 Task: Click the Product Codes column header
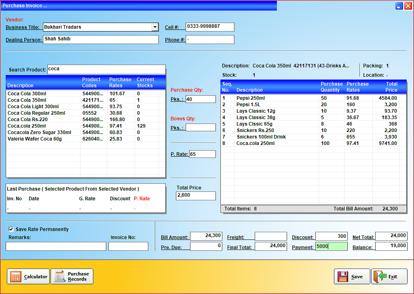(91, 82)
